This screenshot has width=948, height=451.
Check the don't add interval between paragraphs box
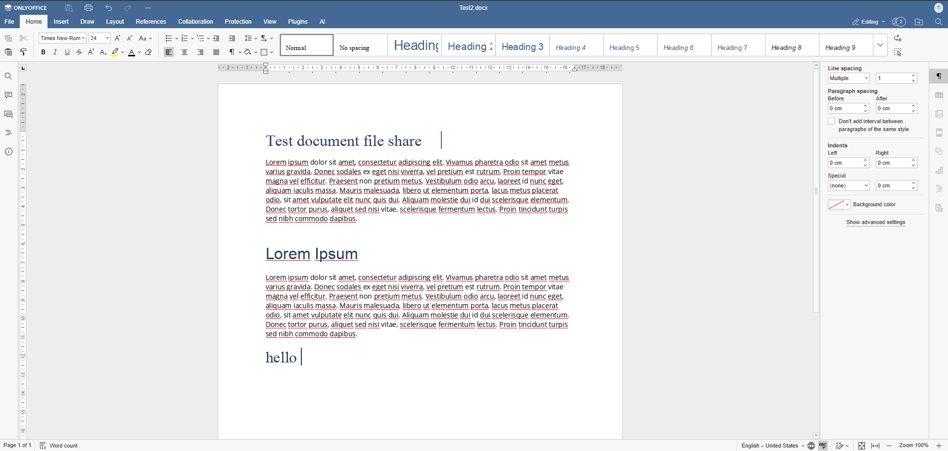coord(831,121)
